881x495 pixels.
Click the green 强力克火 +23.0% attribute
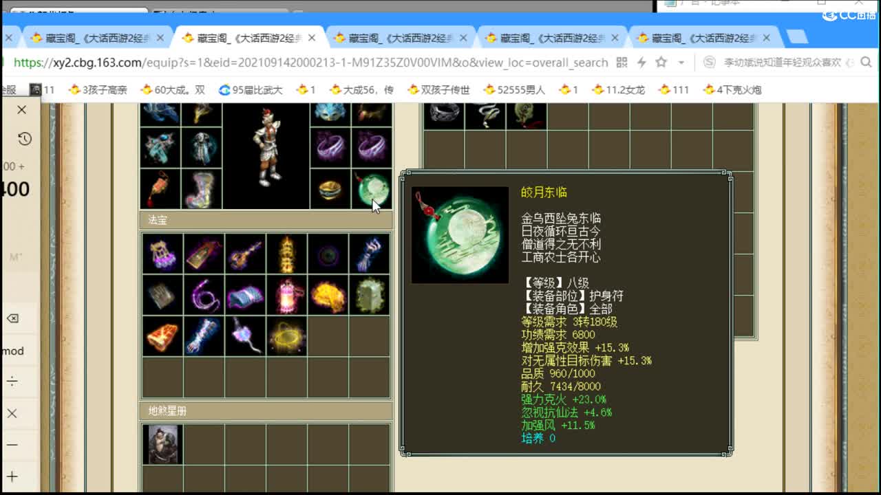click(x=563, y=399)
